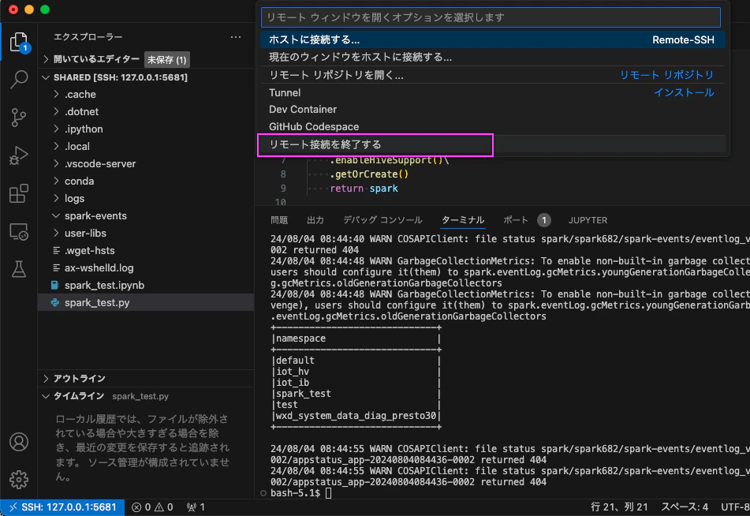
Task: Choose the Dev Container option
Action: tap(493, 110)
